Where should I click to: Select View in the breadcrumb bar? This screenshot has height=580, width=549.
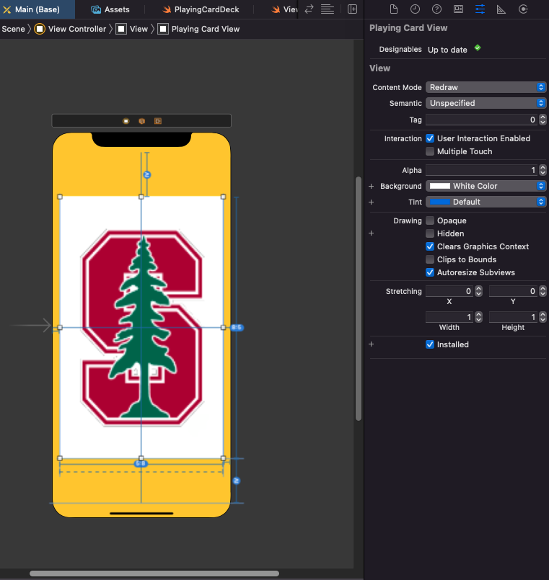pos(139,29)
